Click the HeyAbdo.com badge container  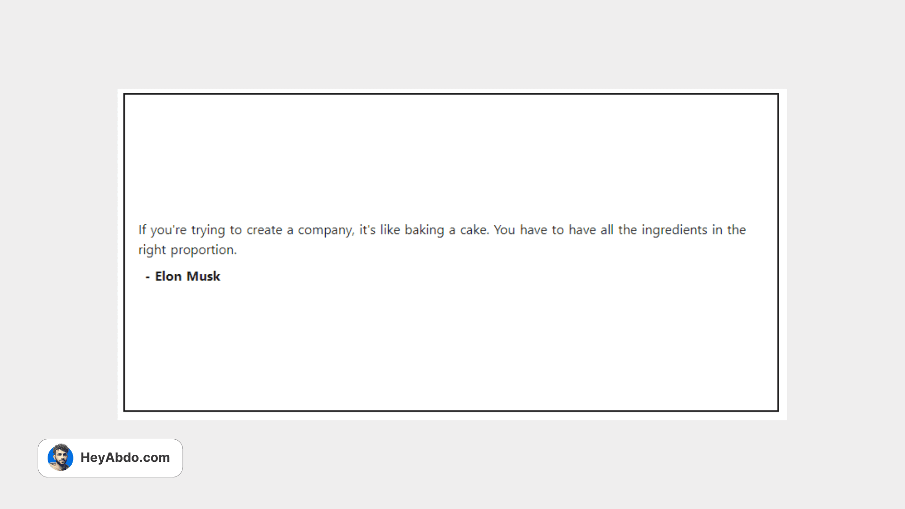pyautogui.click(x=110, y=458)
